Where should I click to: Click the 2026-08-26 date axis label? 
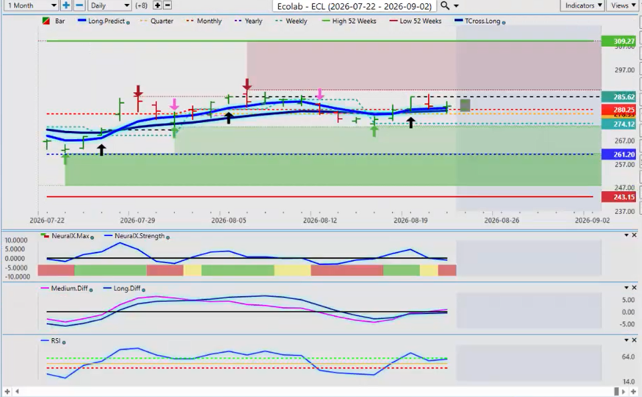502,220
